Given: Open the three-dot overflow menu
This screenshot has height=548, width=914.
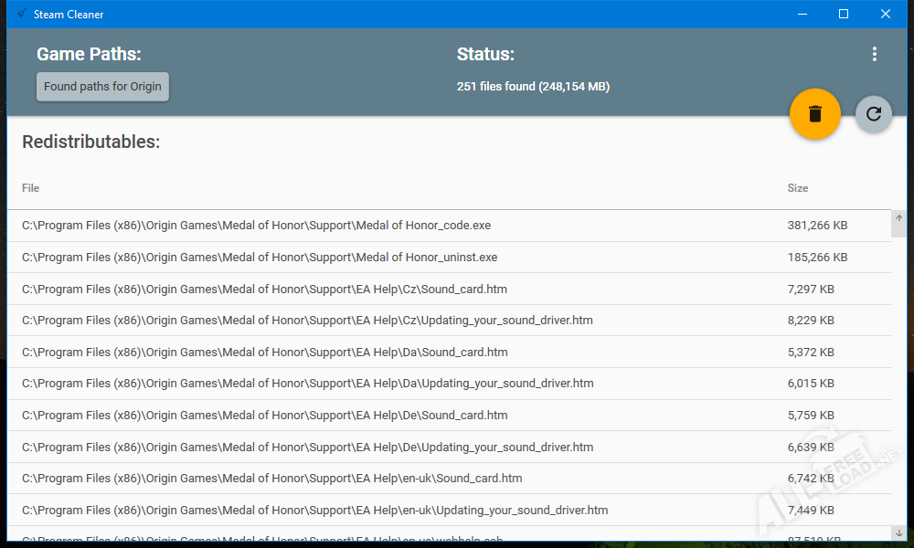Looking at the screenshot, I should tap(874, 55).
